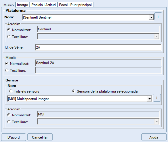Click the Sensor group heading
This screenshot has width=168, height=142.
12,80
